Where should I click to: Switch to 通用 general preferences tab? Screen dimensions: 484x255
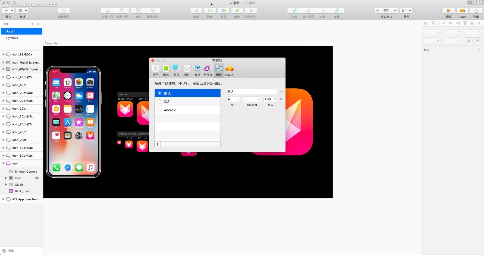coord(155,71)
